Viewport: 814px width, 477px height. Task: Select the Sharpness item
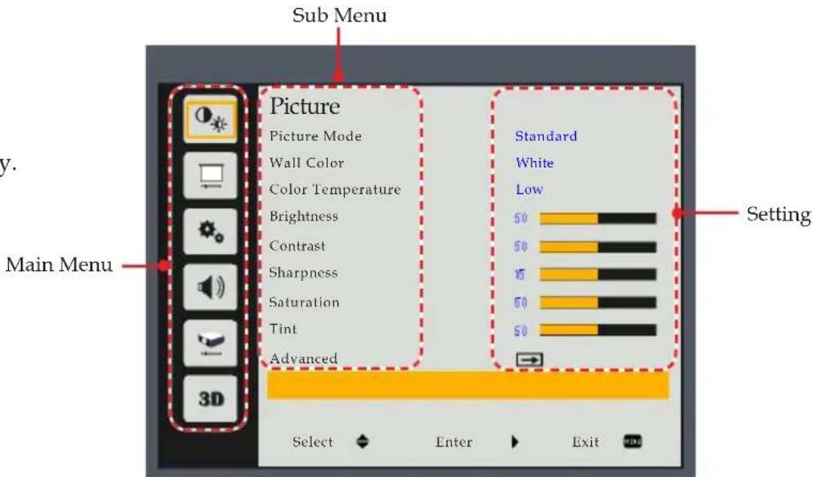(303, 273)
